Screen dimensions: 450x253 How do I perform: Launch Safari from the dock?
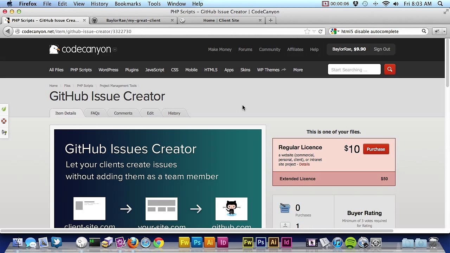click(x=146, y=242)
